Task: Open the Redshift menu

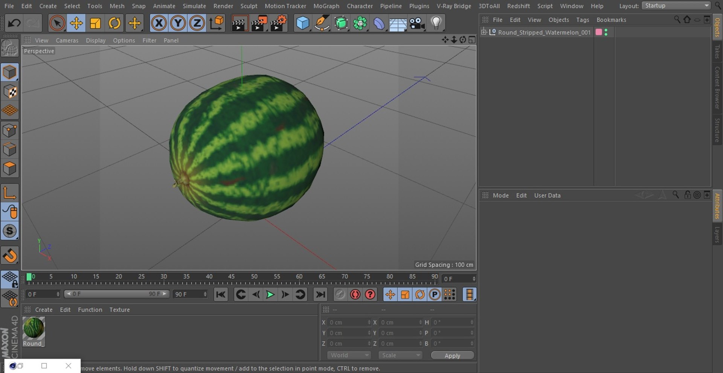Action: click(x=518, y=6)
